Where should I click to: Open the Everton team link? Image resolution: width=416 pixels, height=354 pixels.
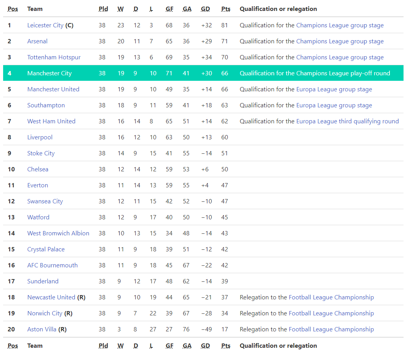point(38,185)
